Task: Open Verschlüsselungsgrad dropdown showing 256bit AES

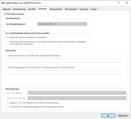Action: pos(62,24)
